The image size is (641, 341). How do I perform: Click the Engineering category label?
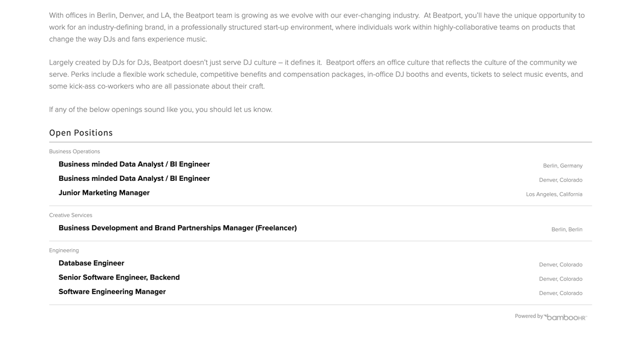[x=64, y=250]
